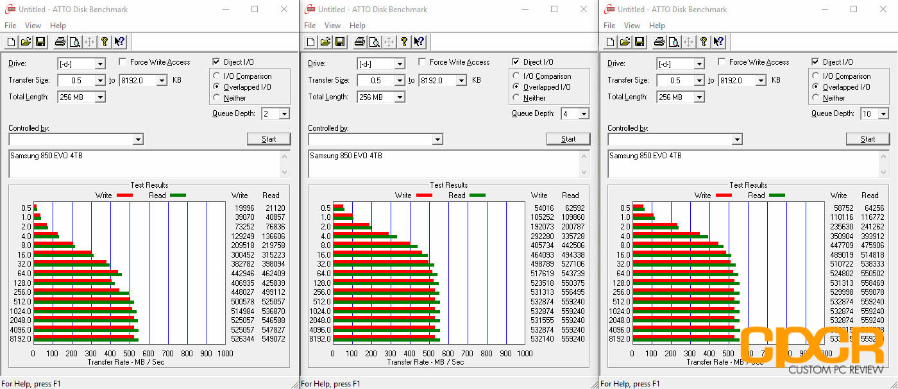Image resolution: width=898 pixels, height=389 pixels.
Task: Open Print Preview in the left window toolbar
Action: click(74, 42)
